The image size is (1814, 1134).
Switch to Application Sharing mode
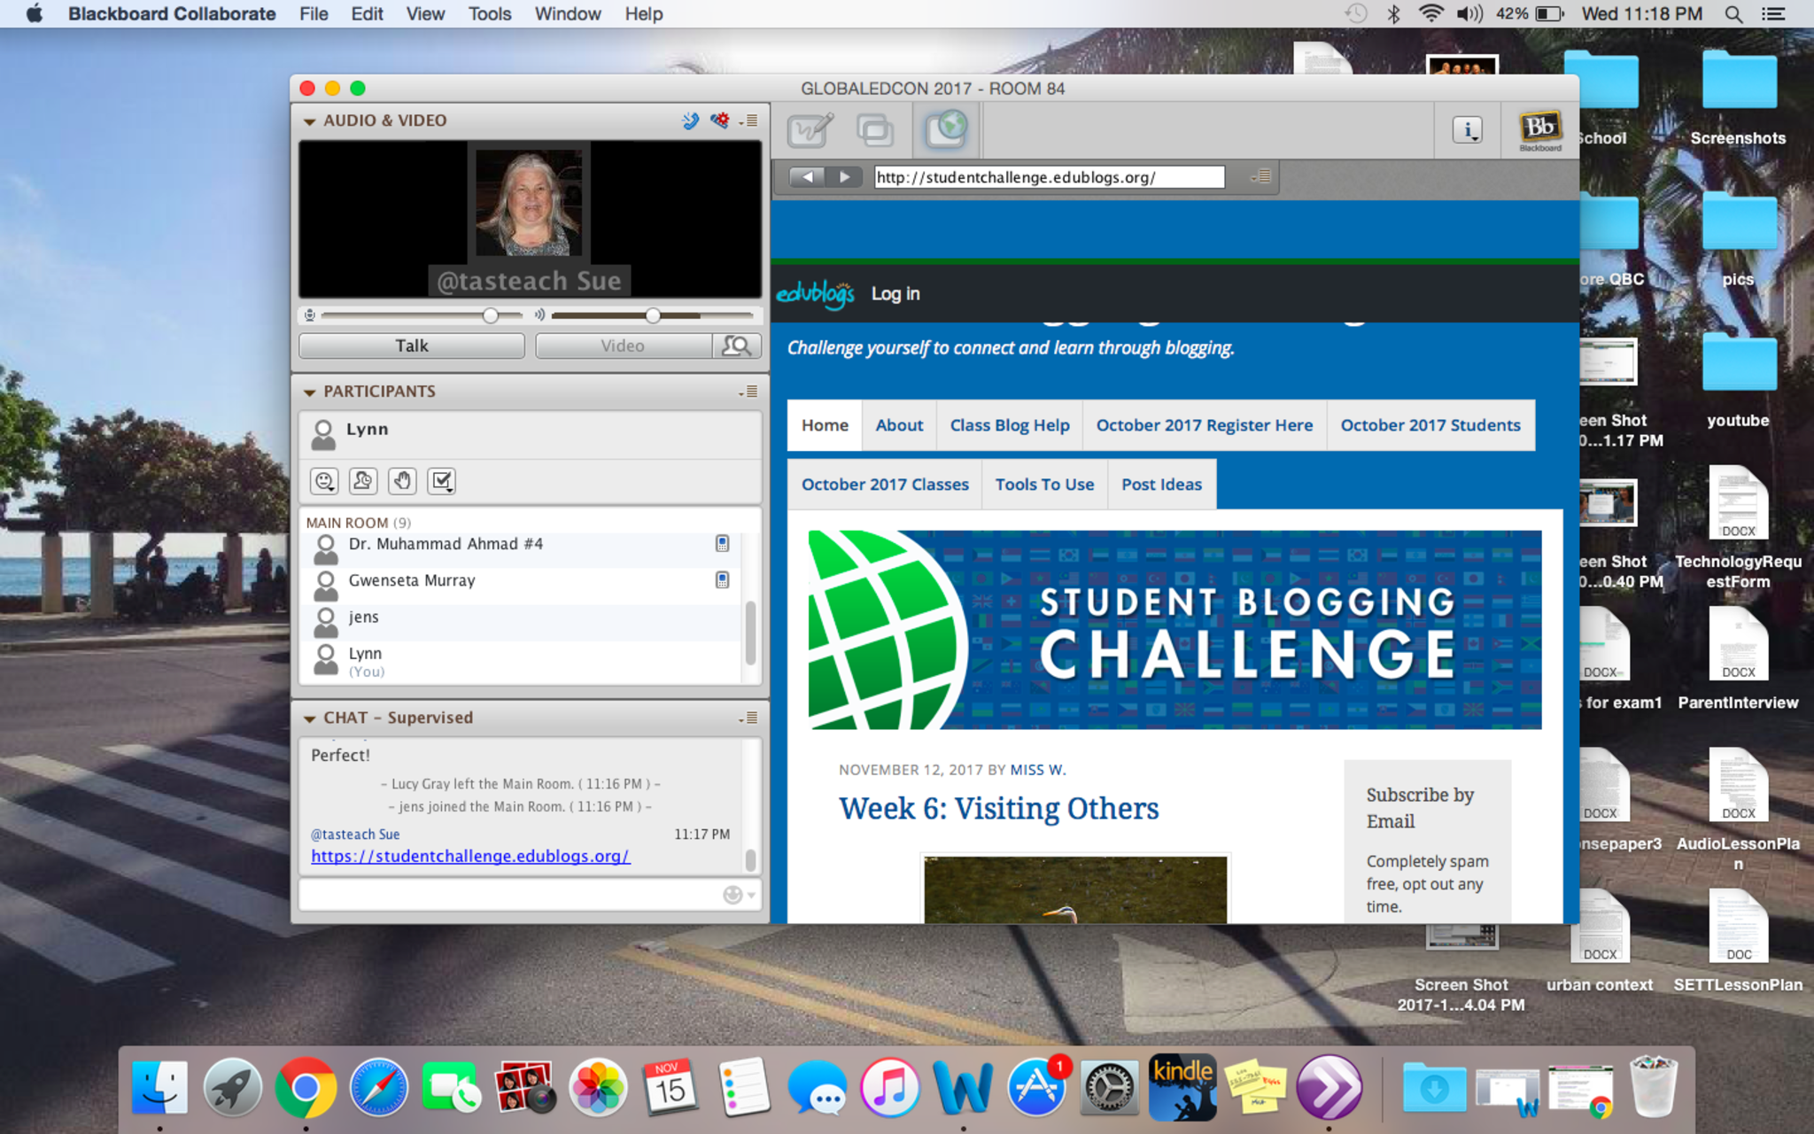click(x=875, y=130)
